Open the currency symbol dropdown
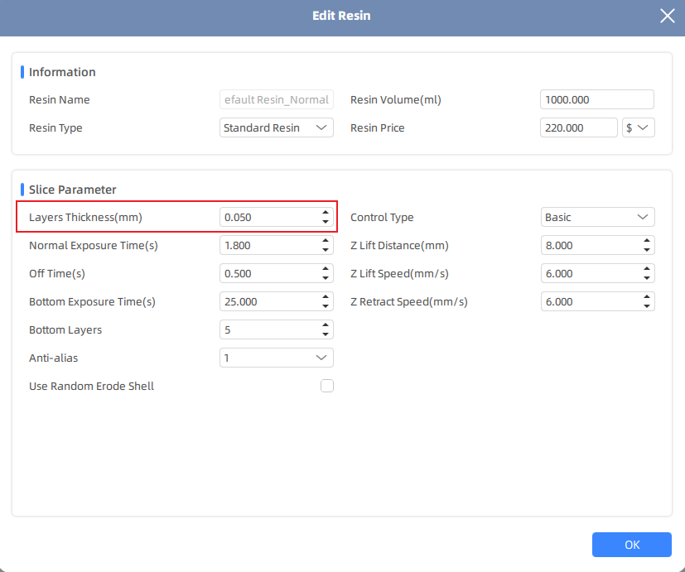 639,127
